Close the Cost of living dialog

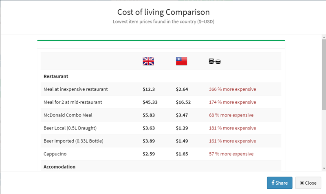point(308,183)
